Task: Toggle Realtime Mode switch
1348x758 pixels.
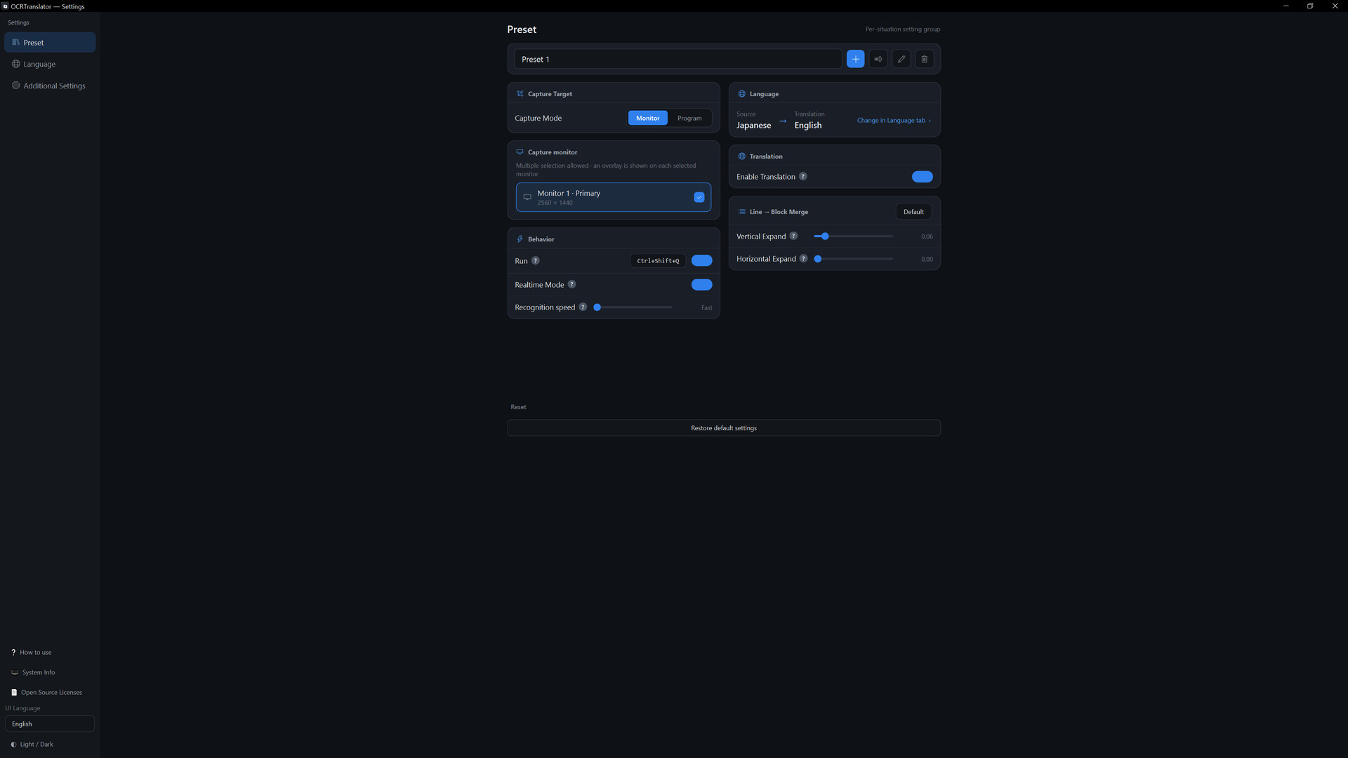Action: tap(701, 284)
